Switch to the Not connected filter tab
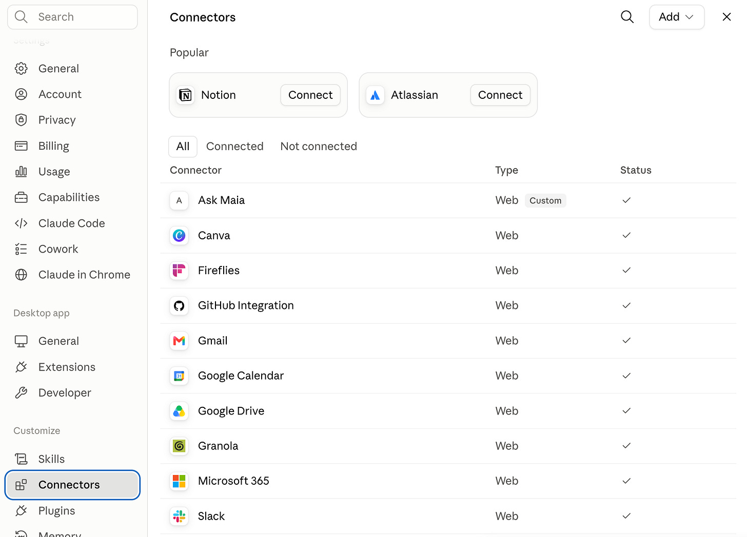This screenshot has width=747, height=537. tap(319, 147)
